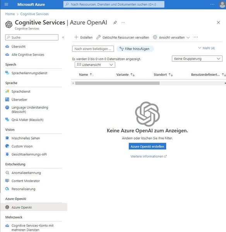This screenshot has height=232, width=226.
Task: Pin the Cognitive Services blade
Action: coord(115,22)
